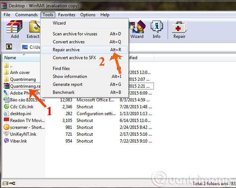Open the Favorites menu

(x=66, y=15)
